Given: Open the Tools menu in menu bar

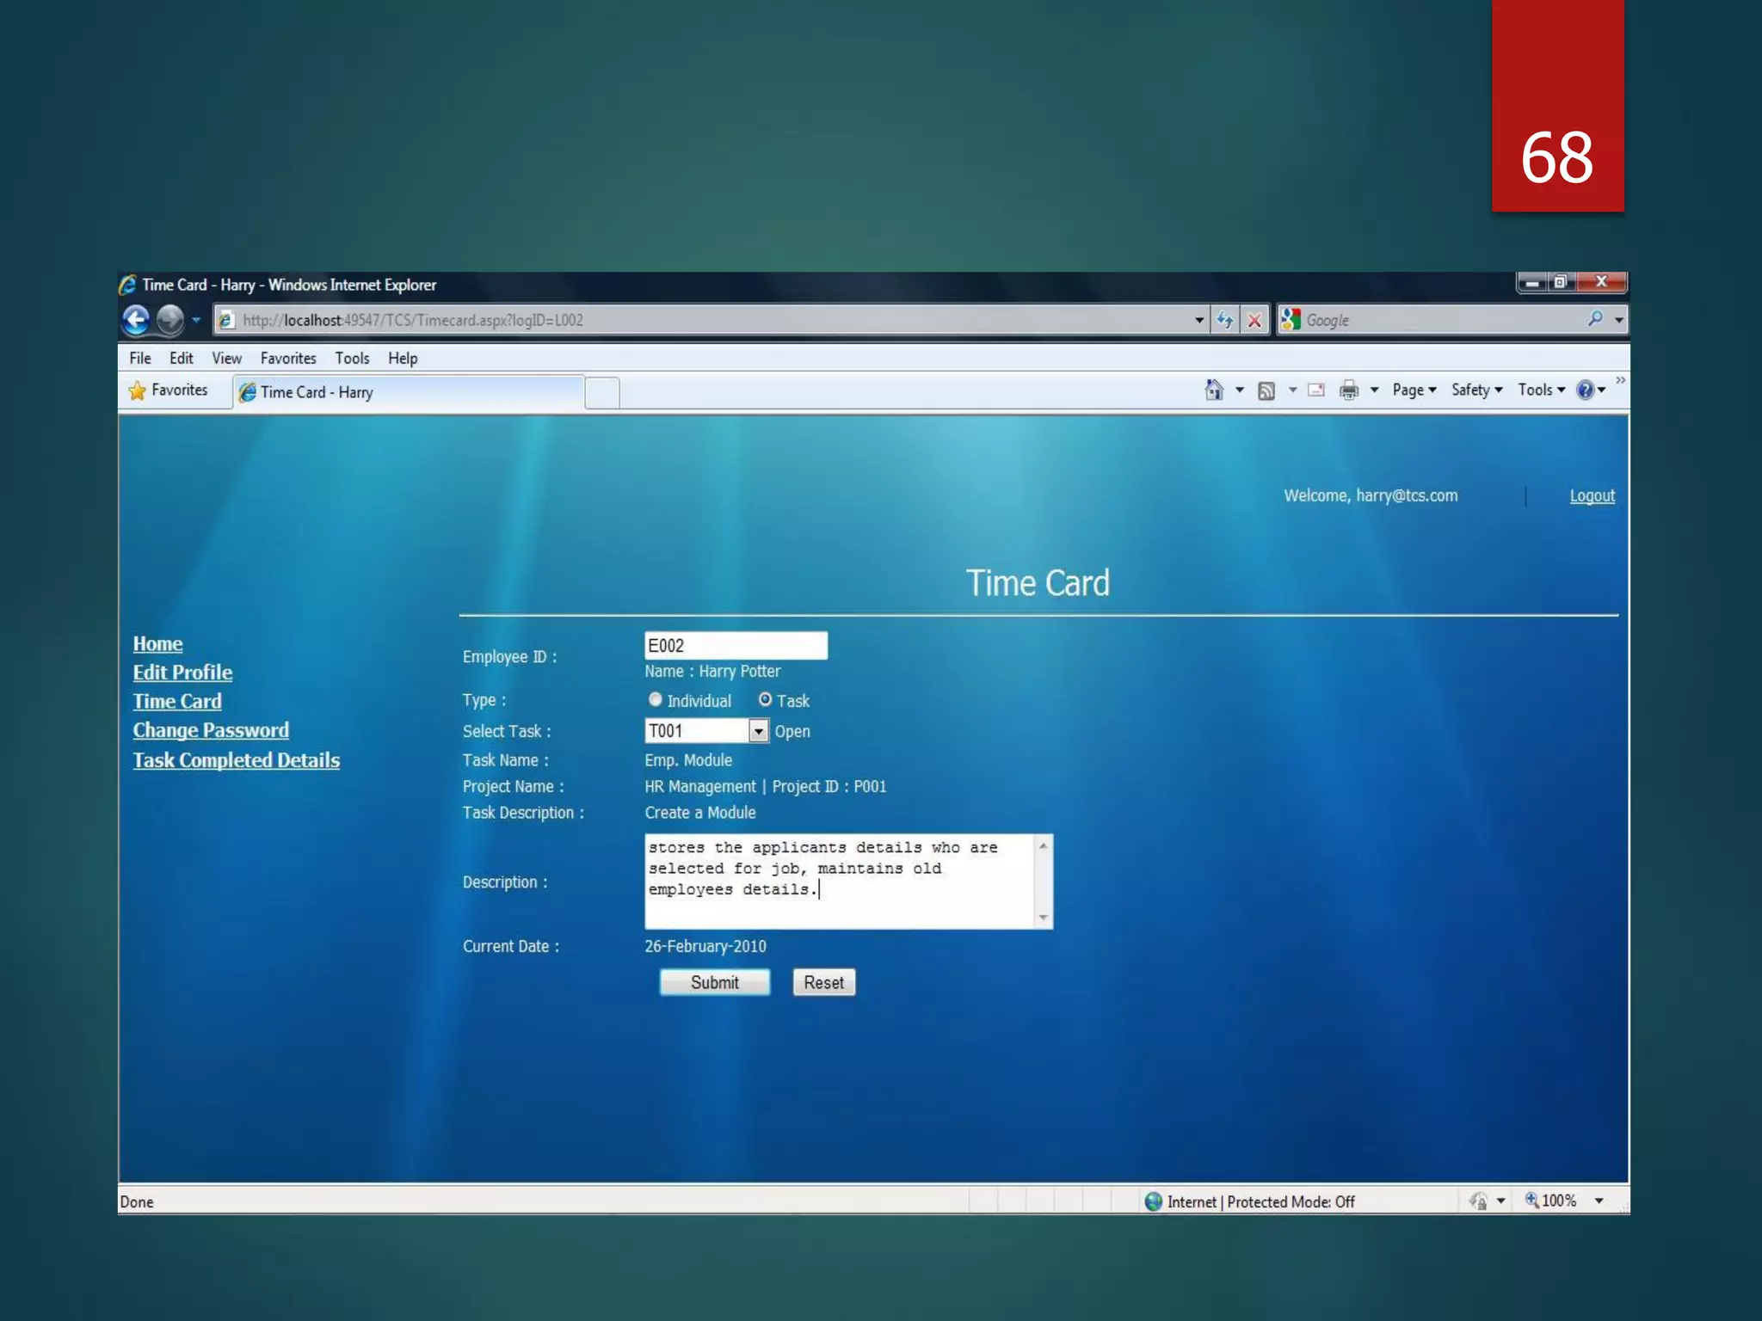Looking at the screenshot, I should [352, 358].
